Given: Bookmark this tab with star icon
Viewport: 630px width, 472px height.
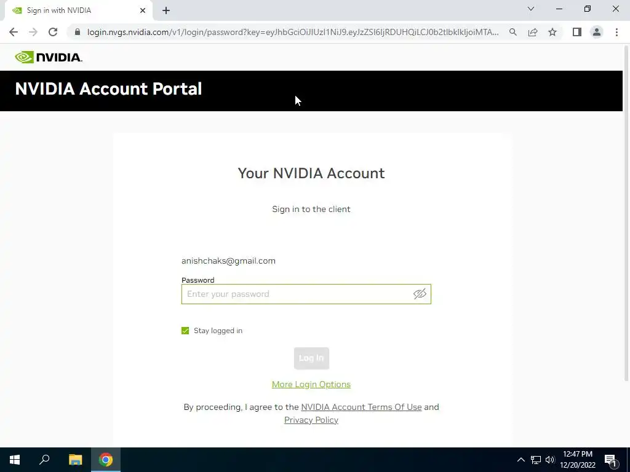Looking at the screenshot, I should tap(552, 32).
